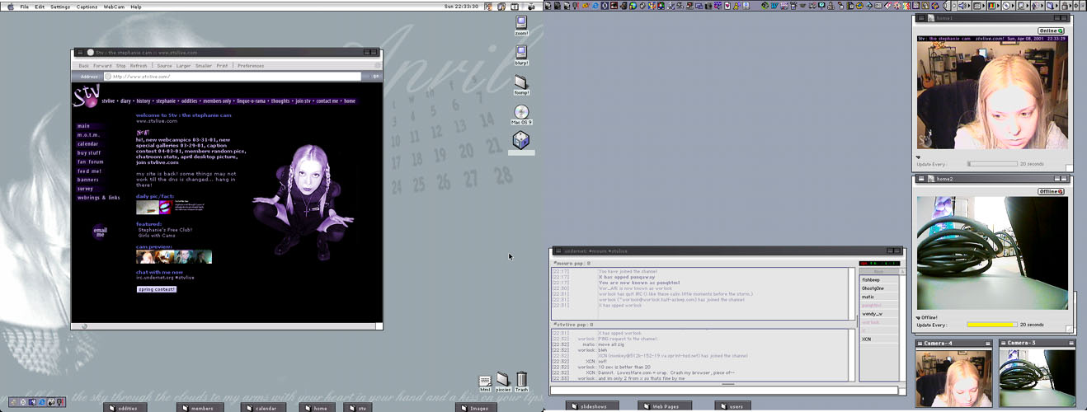Toggle the Offline status button on home2

click(x=1051, y=191)
